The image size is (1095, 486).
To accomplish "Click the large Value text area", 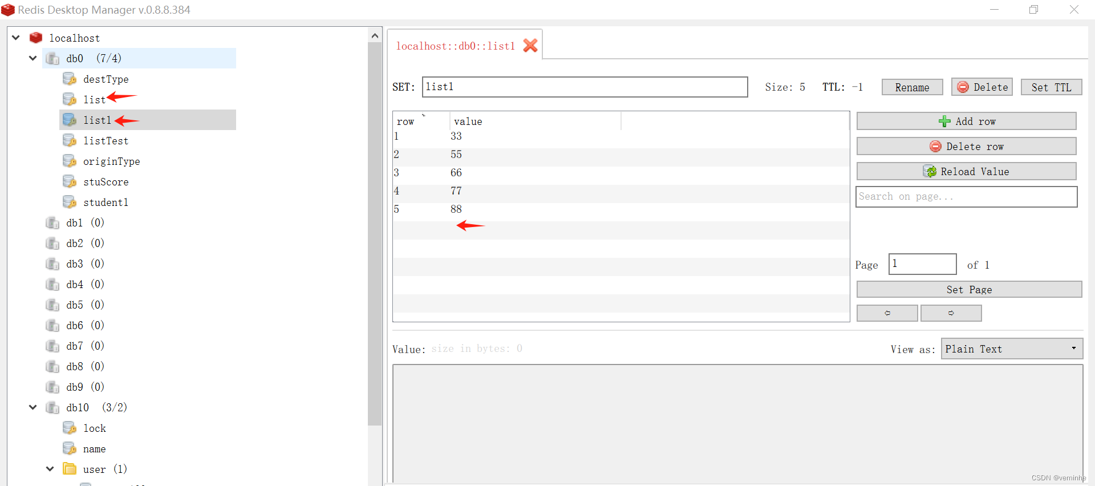I will click(x=737, y=424).
